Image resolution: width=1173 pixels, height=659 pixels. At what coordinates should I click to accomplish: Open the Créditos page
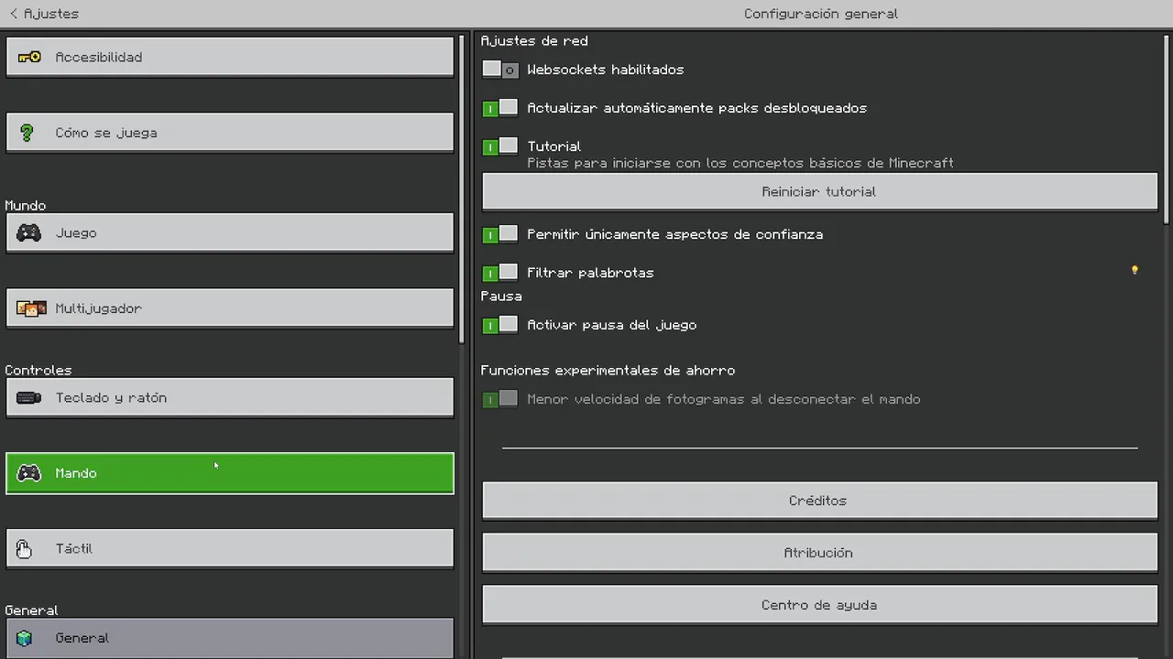click(x=820, y=501)
